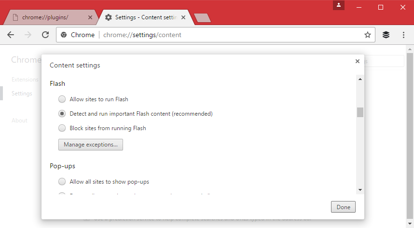This screenshot has width=414, height=228.
Task: Open Extensions in the settings sidebar
Action: pos(25,80)
